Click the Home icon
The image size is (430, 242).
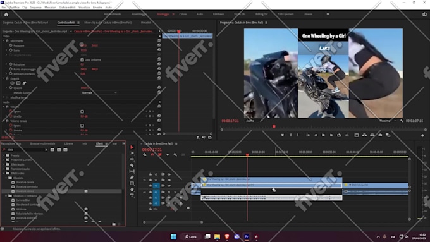6,15
